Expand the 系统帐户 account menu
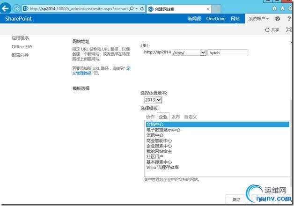This screenshot has width=294, height=206. pyautogui.click(x=258, y=19)
